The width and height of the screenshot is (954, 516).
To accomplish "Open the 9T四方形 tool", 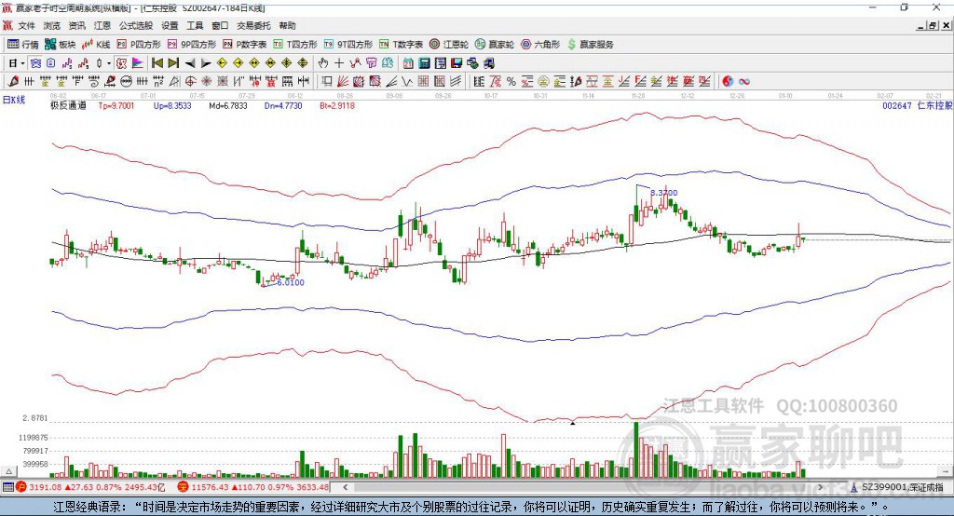I will pyautogui.click(x=348, y=45).
